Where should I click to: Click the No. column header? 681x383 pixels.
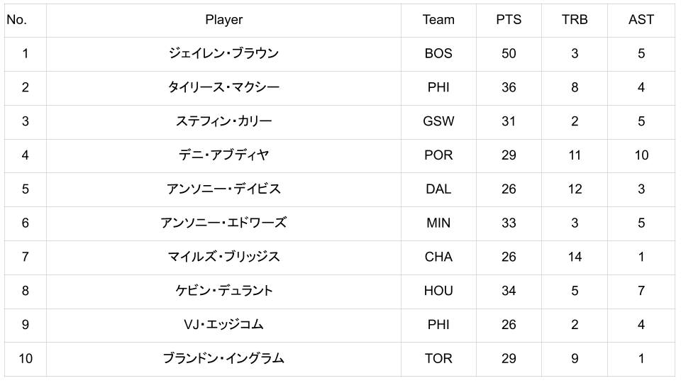(16, 20)
